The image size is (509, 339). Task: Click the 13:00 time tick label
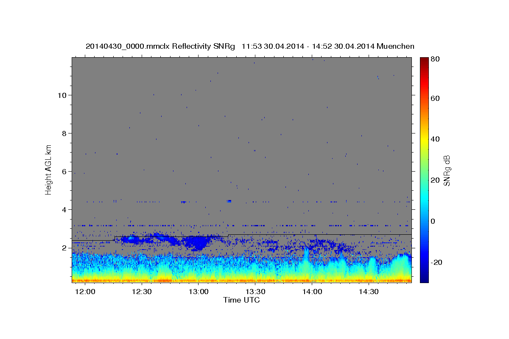(199, 292)
